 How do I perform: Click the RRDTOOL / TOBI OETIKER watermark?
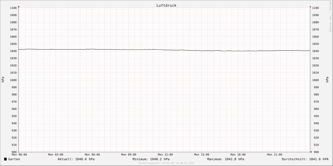coord(330,16)
